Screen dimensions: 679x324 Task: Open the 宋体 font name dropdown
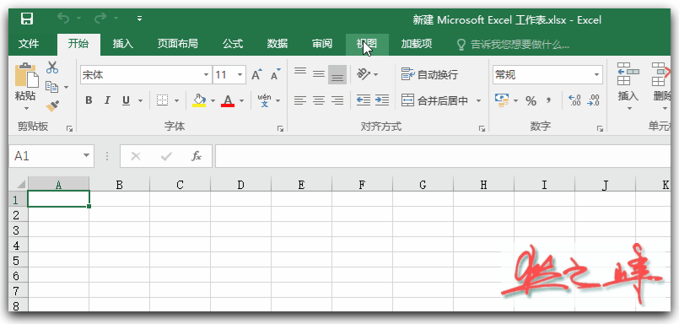point(206,75)
